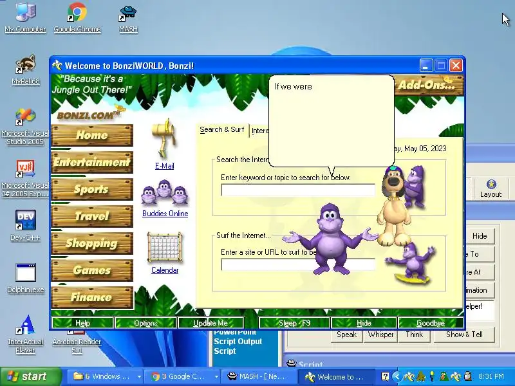Open Microsoft Visual Studio 2005 shortcut
This screenshot has height=386, width=515.
pyautogui.click(x=25, y=126)
